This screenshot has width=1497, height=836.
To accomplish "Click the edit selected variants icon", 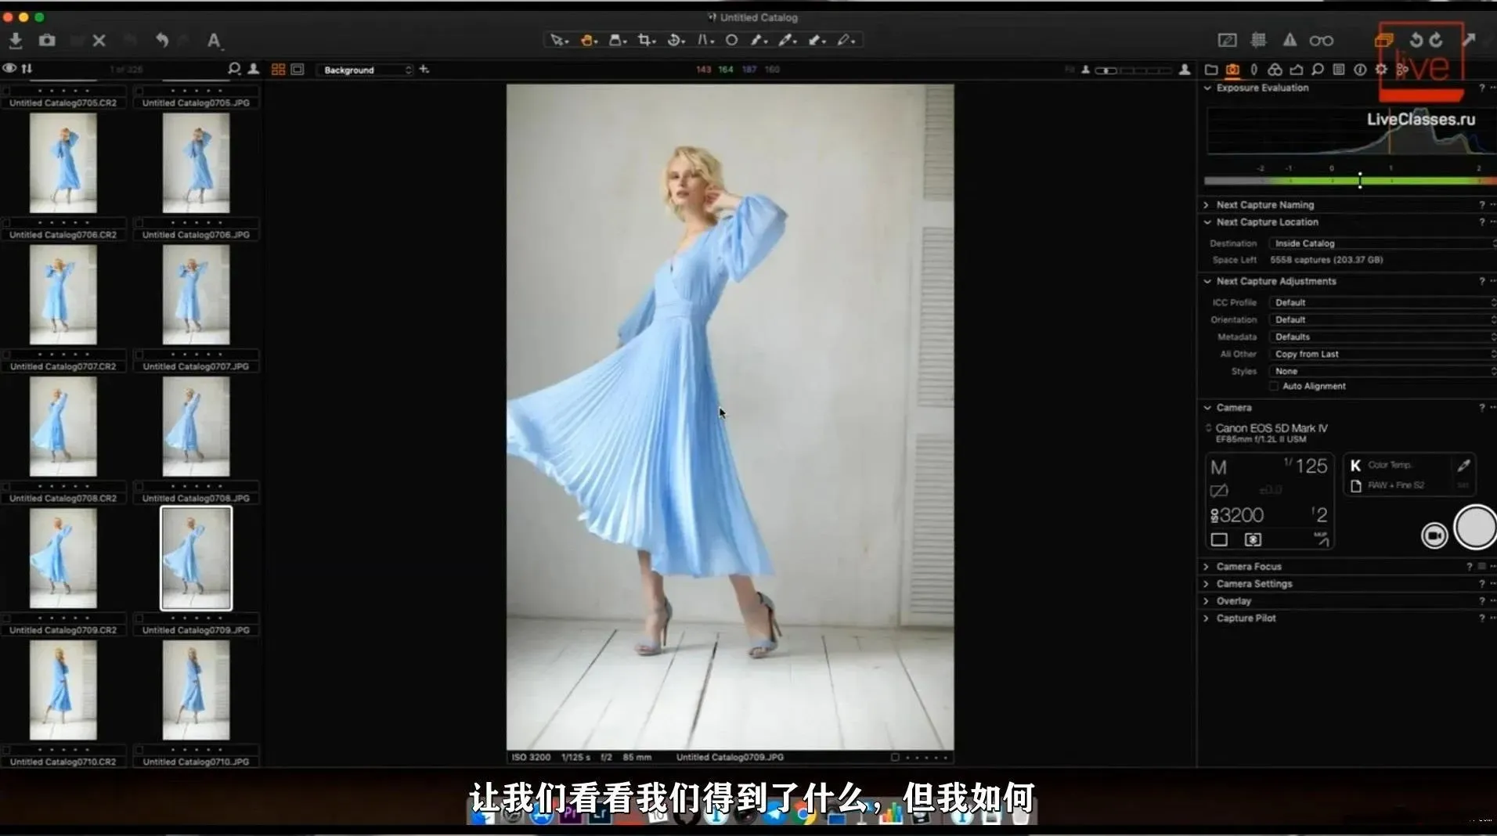I will pos(1384,40).
